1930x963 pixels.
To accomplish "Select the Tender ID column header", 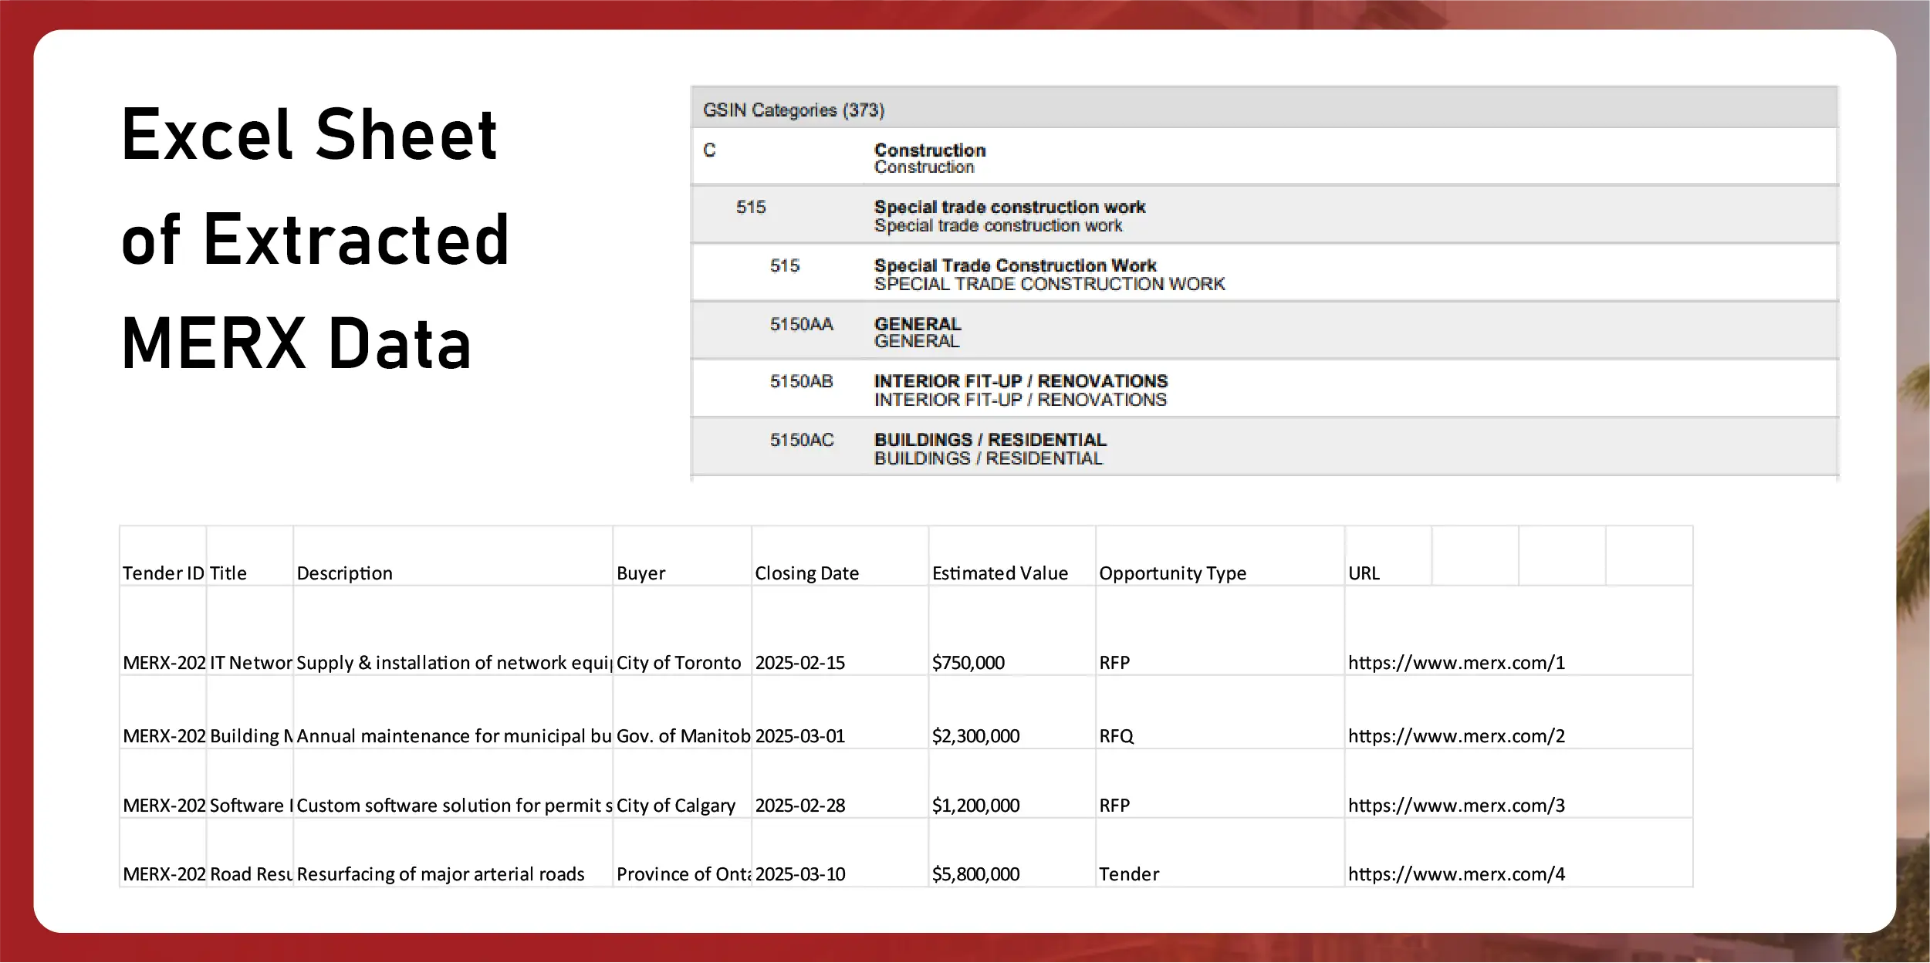I will (163, 573).
